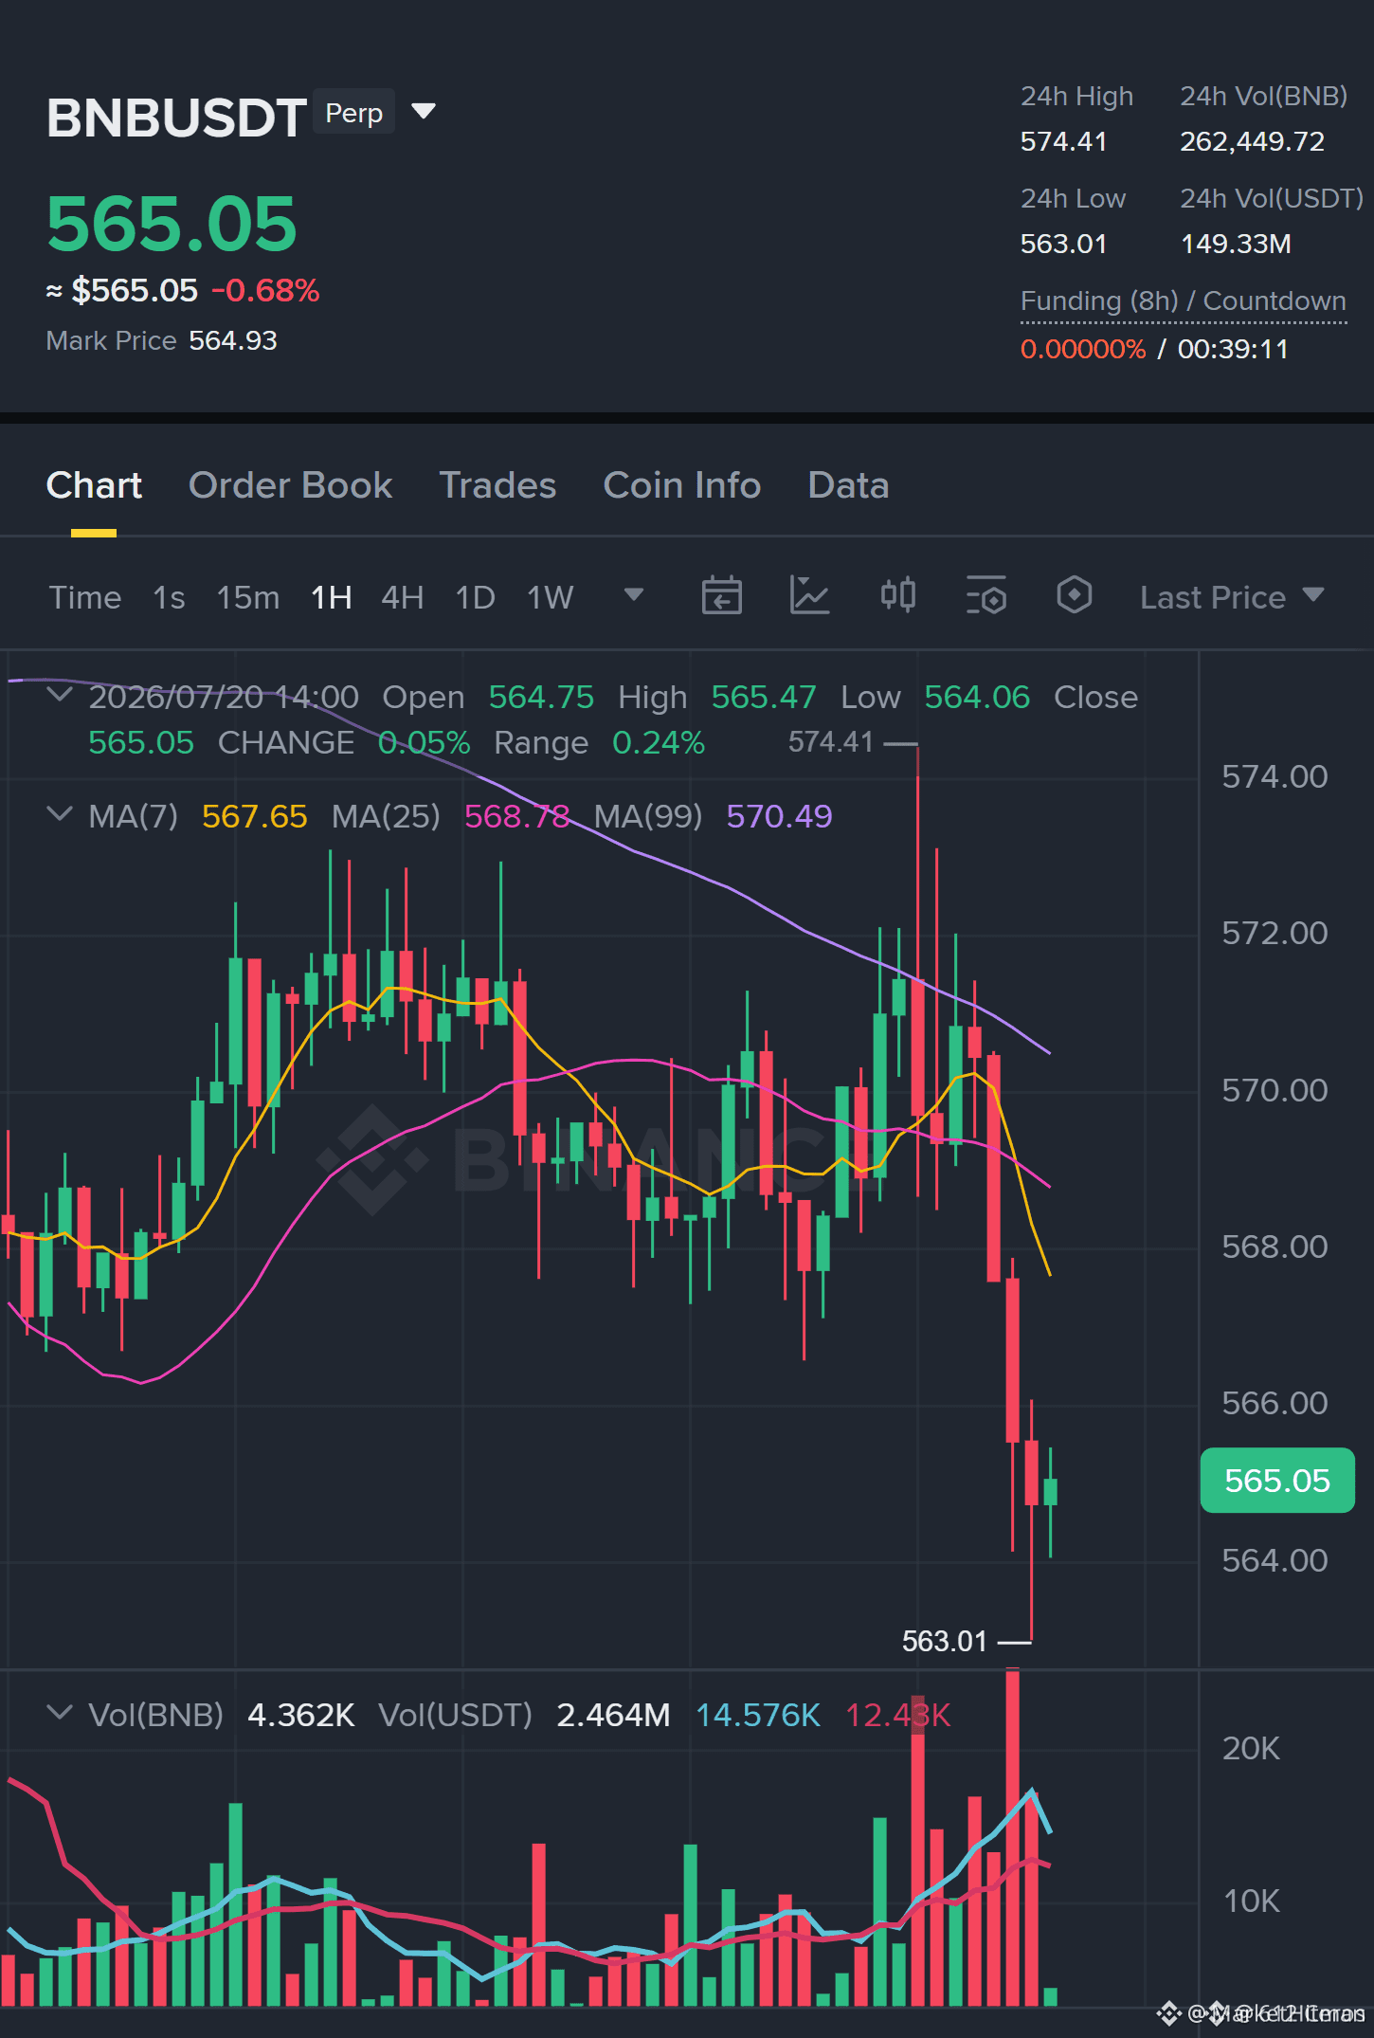Select the candlestick chart style icon
The height and width of the screenshot is (2038, 1374).
[x=897, y=595]
